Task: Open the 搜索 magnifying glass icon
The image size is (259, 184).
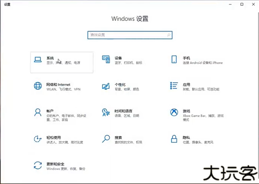Action: (x=106, y=139)
